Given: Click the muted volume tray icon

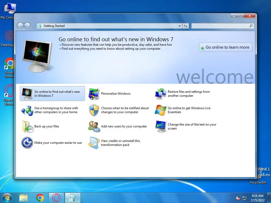Looking at the screenshot, I should (238, 198).
